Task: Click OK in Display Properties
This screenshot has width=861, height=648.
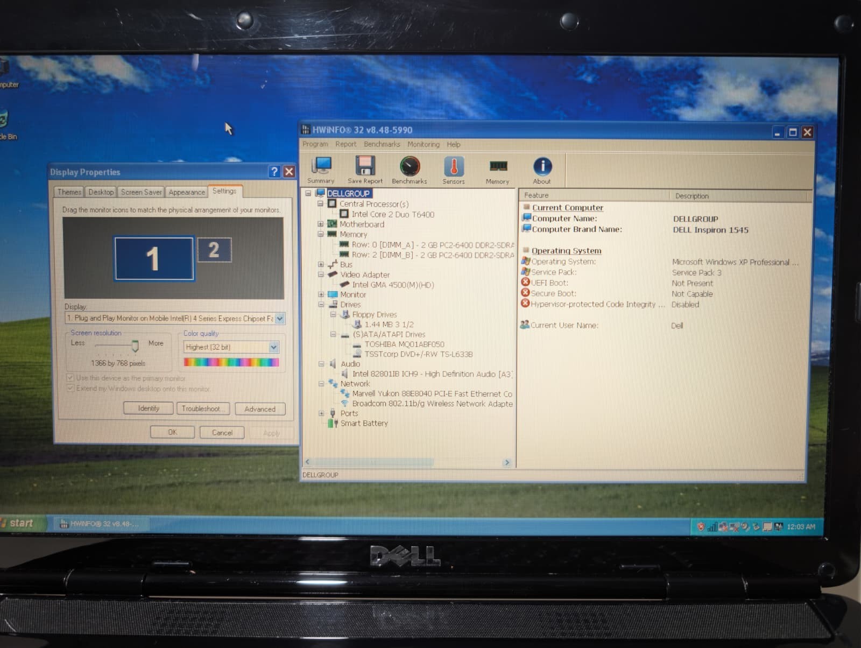Action: pos(172,432)
